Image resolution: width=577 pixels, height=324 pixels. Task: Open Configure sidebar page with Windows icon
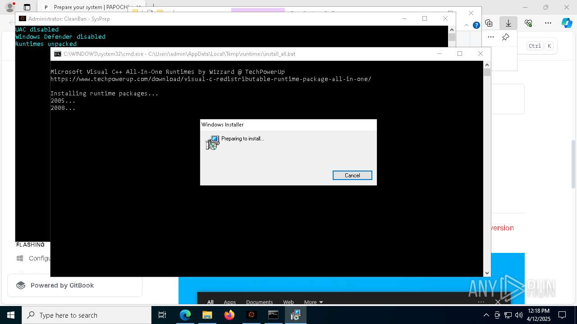tap(34, 258)
